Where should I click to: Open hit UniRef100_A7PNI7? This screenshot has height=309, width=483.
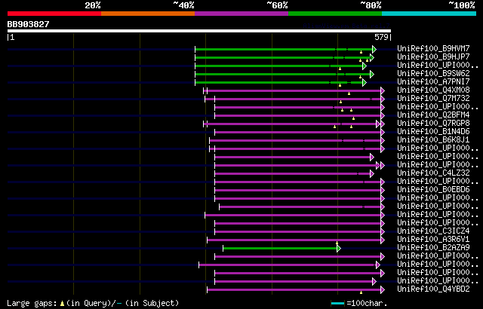pyautogui.click(x=433, y=81)
